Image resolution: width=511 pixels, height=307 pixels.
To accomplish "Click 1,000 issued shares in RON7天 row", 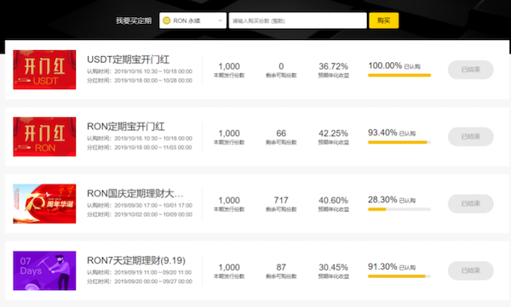I will click(229, 268).
